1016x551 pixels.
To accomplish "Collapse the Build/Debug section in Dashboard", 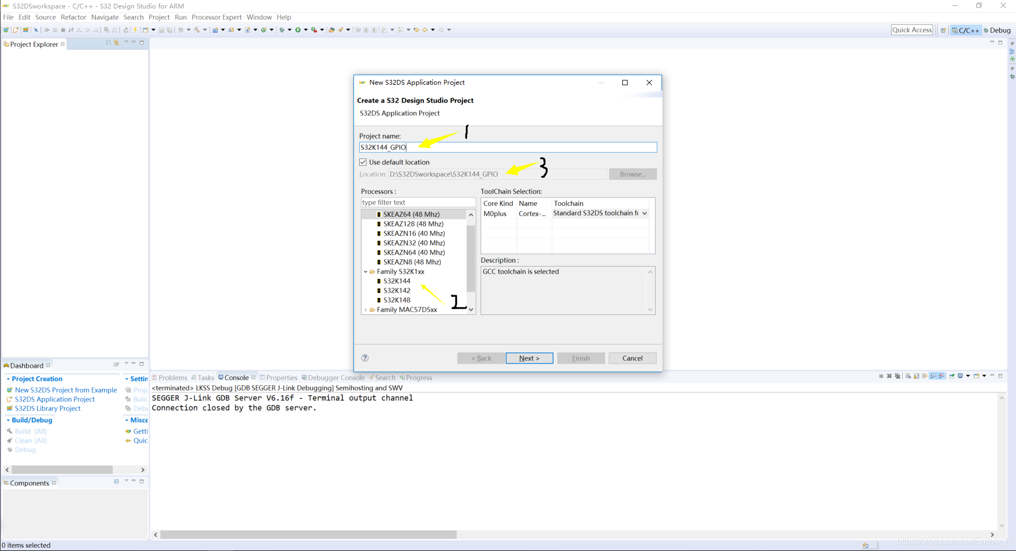I will [x=8, y=420].
